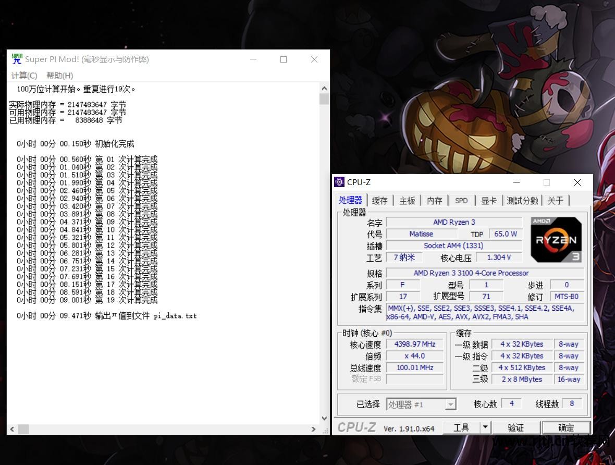This screenshot has width=615, height=465.
Task: Click the 确定 button in CPU-Z
Action: click(566, 427)
